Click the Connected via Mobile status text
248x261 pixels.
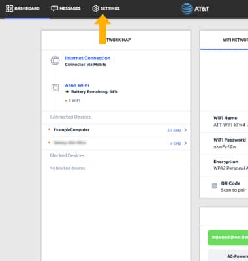pos(85,65)
